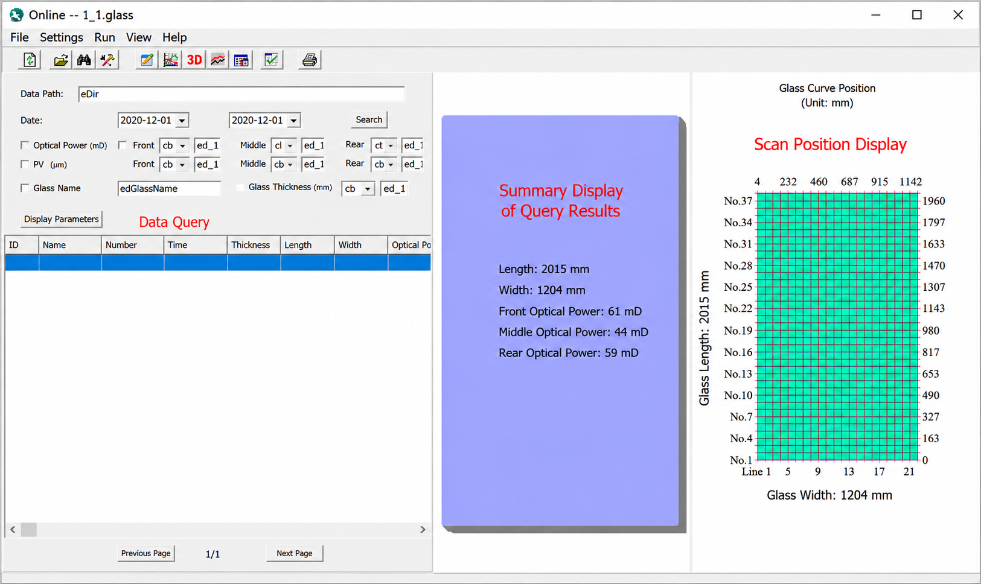Print using the printer icon
The image size is (981, 584).
click(310, 60)
